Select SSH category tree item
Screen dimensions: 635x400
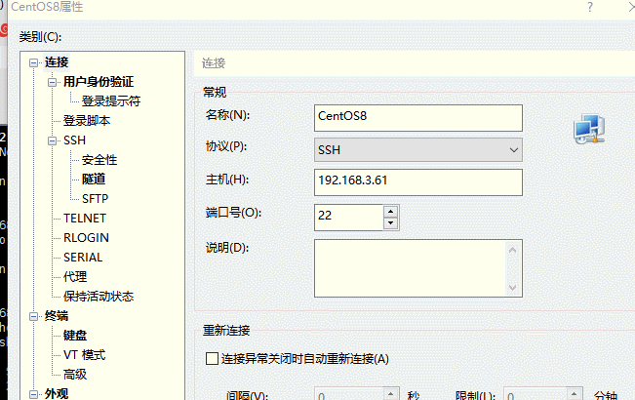74,140
